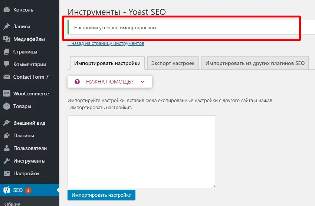The height and width of the screenshot is (206, 315).
Task: Open Комментарии in sidebar
Action: point(30,64)
